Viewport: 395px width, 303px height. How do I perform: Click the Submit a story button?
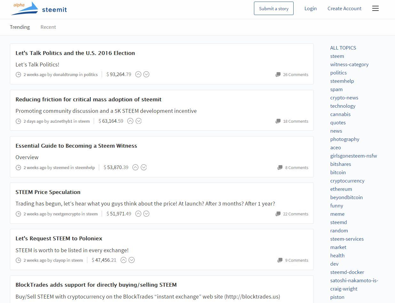(x=274, y=9)
